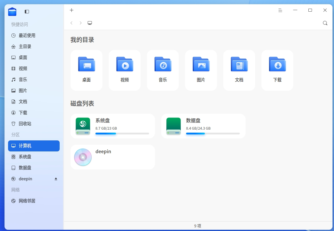Open the deepin disc icon
Image resolution: width=334 pixels, height=231 pixels.
(x=83, y=157)
